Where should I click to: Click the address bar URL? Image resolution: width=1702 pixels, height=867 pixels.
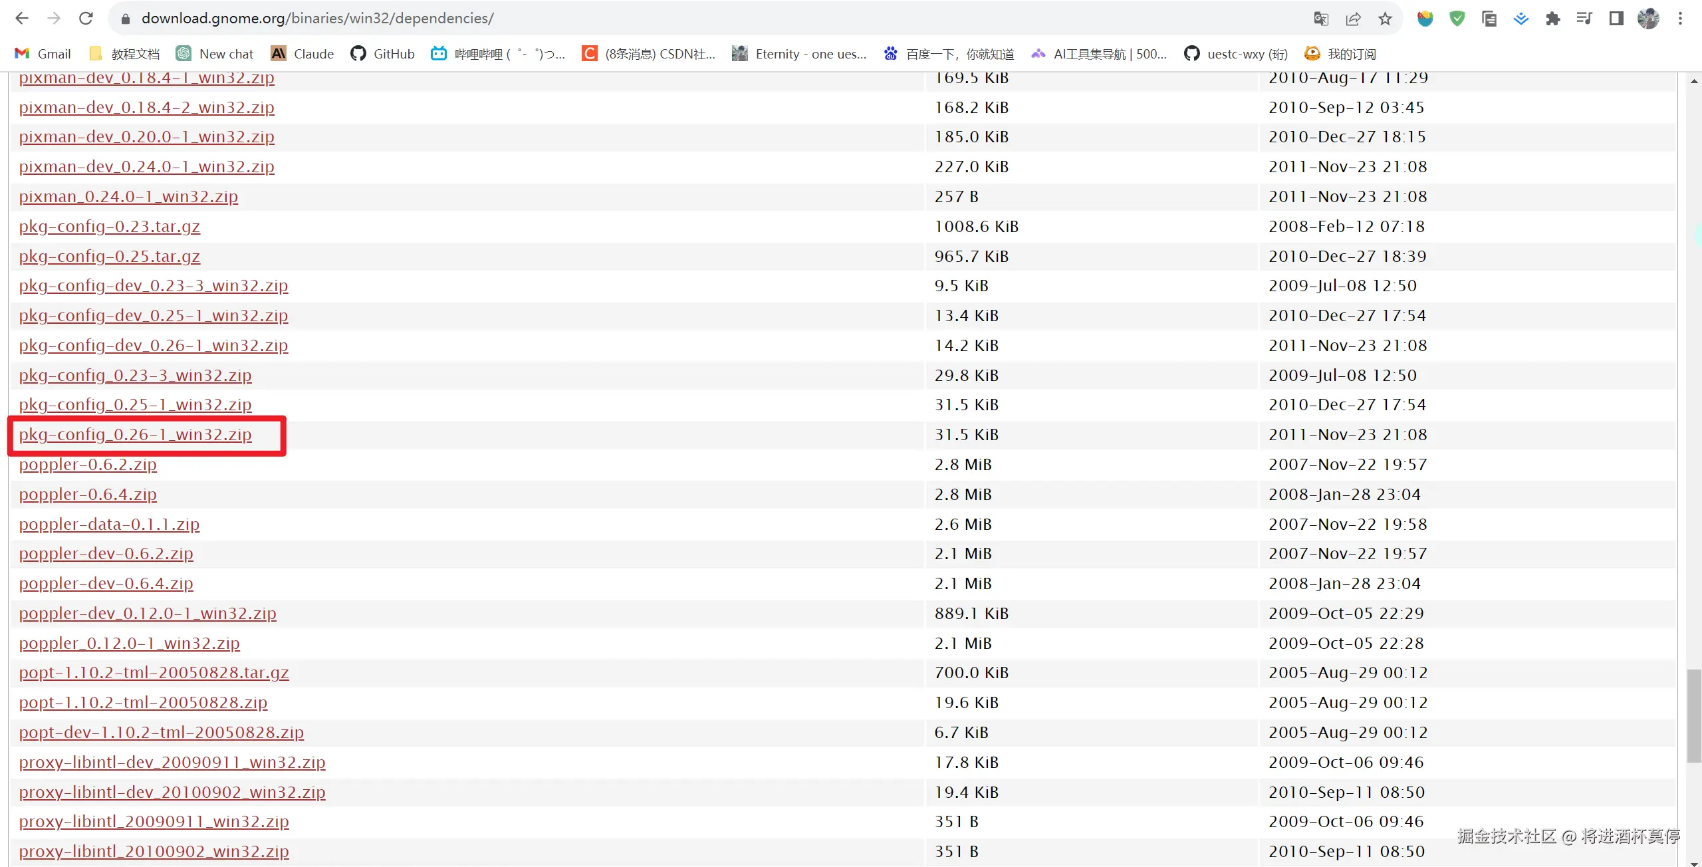point(317,19)
